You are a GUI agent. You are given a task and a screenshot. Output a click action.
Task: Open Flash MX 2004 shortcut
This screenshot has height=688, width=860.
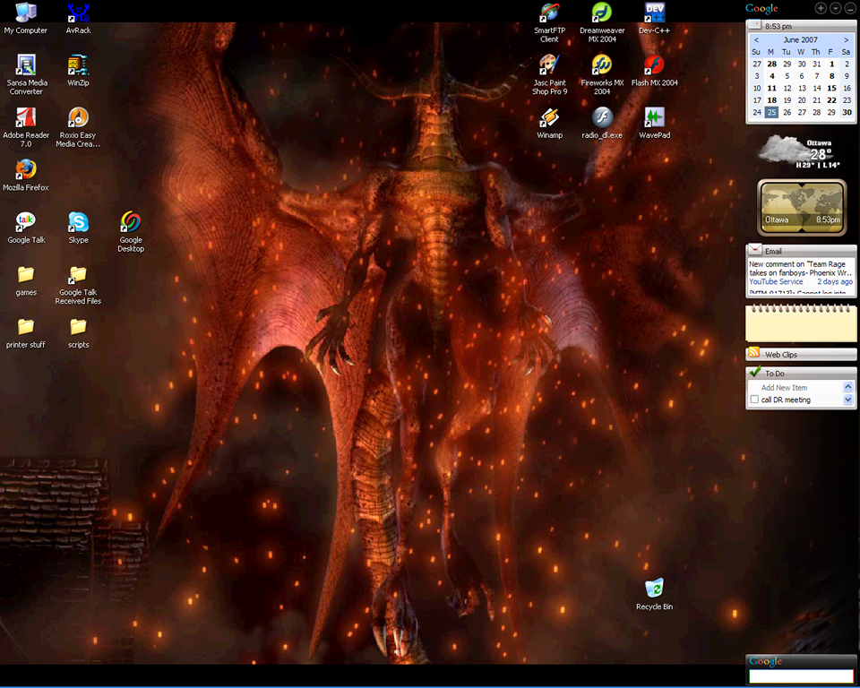(x=654, y=72)
